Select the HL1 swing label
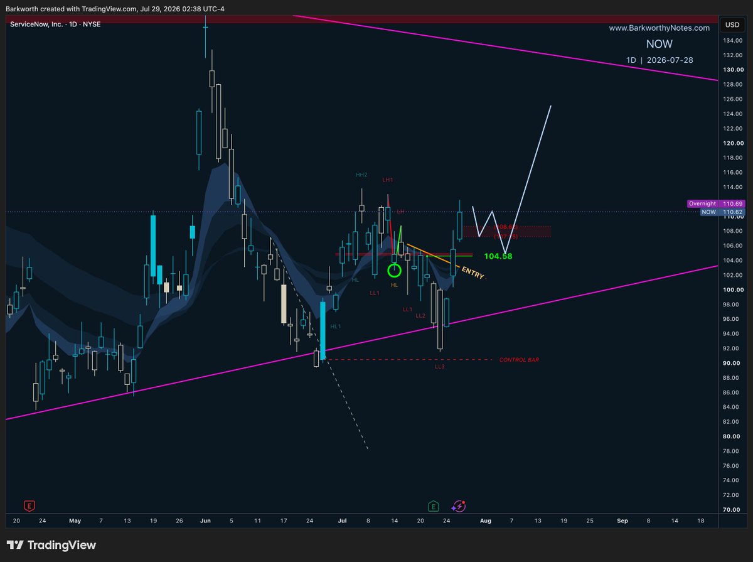Image resolution: width=753 pixels, height=562 pixels. (x=336, y=326)
